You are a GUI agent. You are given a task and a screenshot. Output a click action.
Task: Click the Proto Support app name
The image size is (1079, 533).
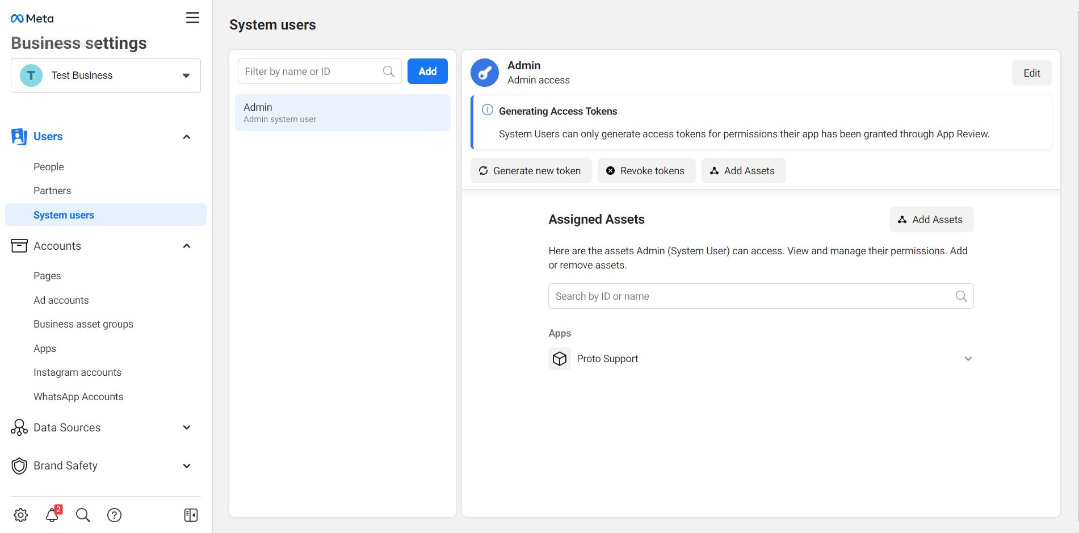coord(607,359)
